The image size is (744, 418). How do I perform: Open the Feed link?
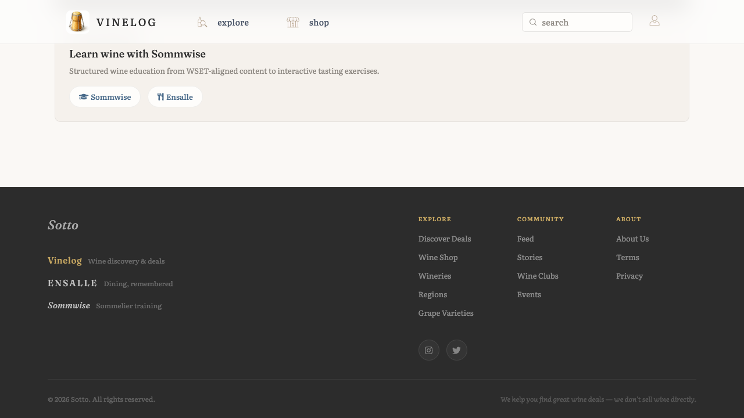click(525, 239)
